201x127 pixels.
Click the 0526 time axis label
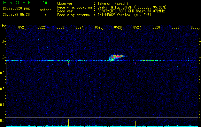118,27
